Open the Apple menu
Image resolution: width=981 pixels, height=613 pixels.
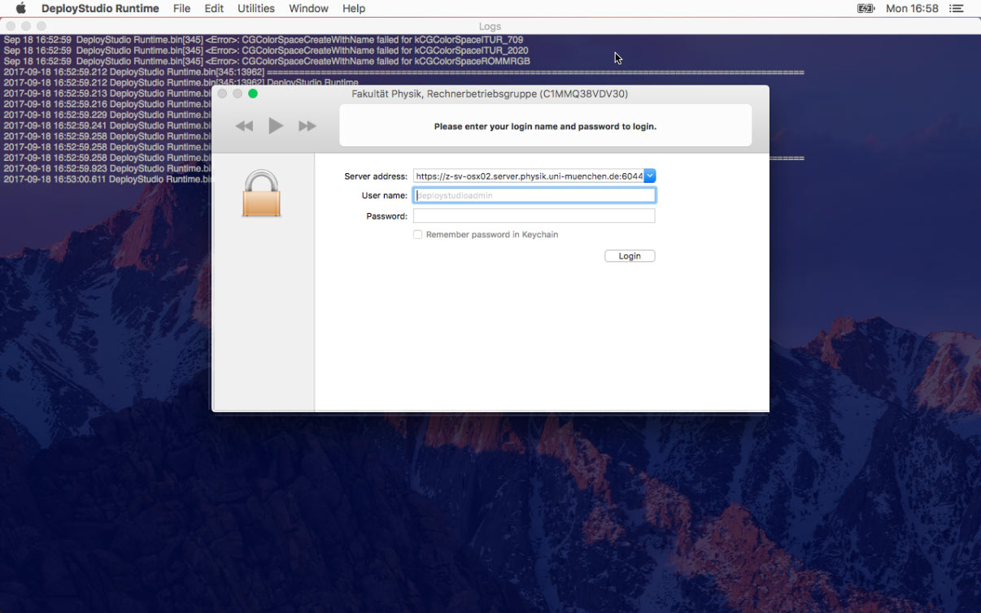point(21,8)
